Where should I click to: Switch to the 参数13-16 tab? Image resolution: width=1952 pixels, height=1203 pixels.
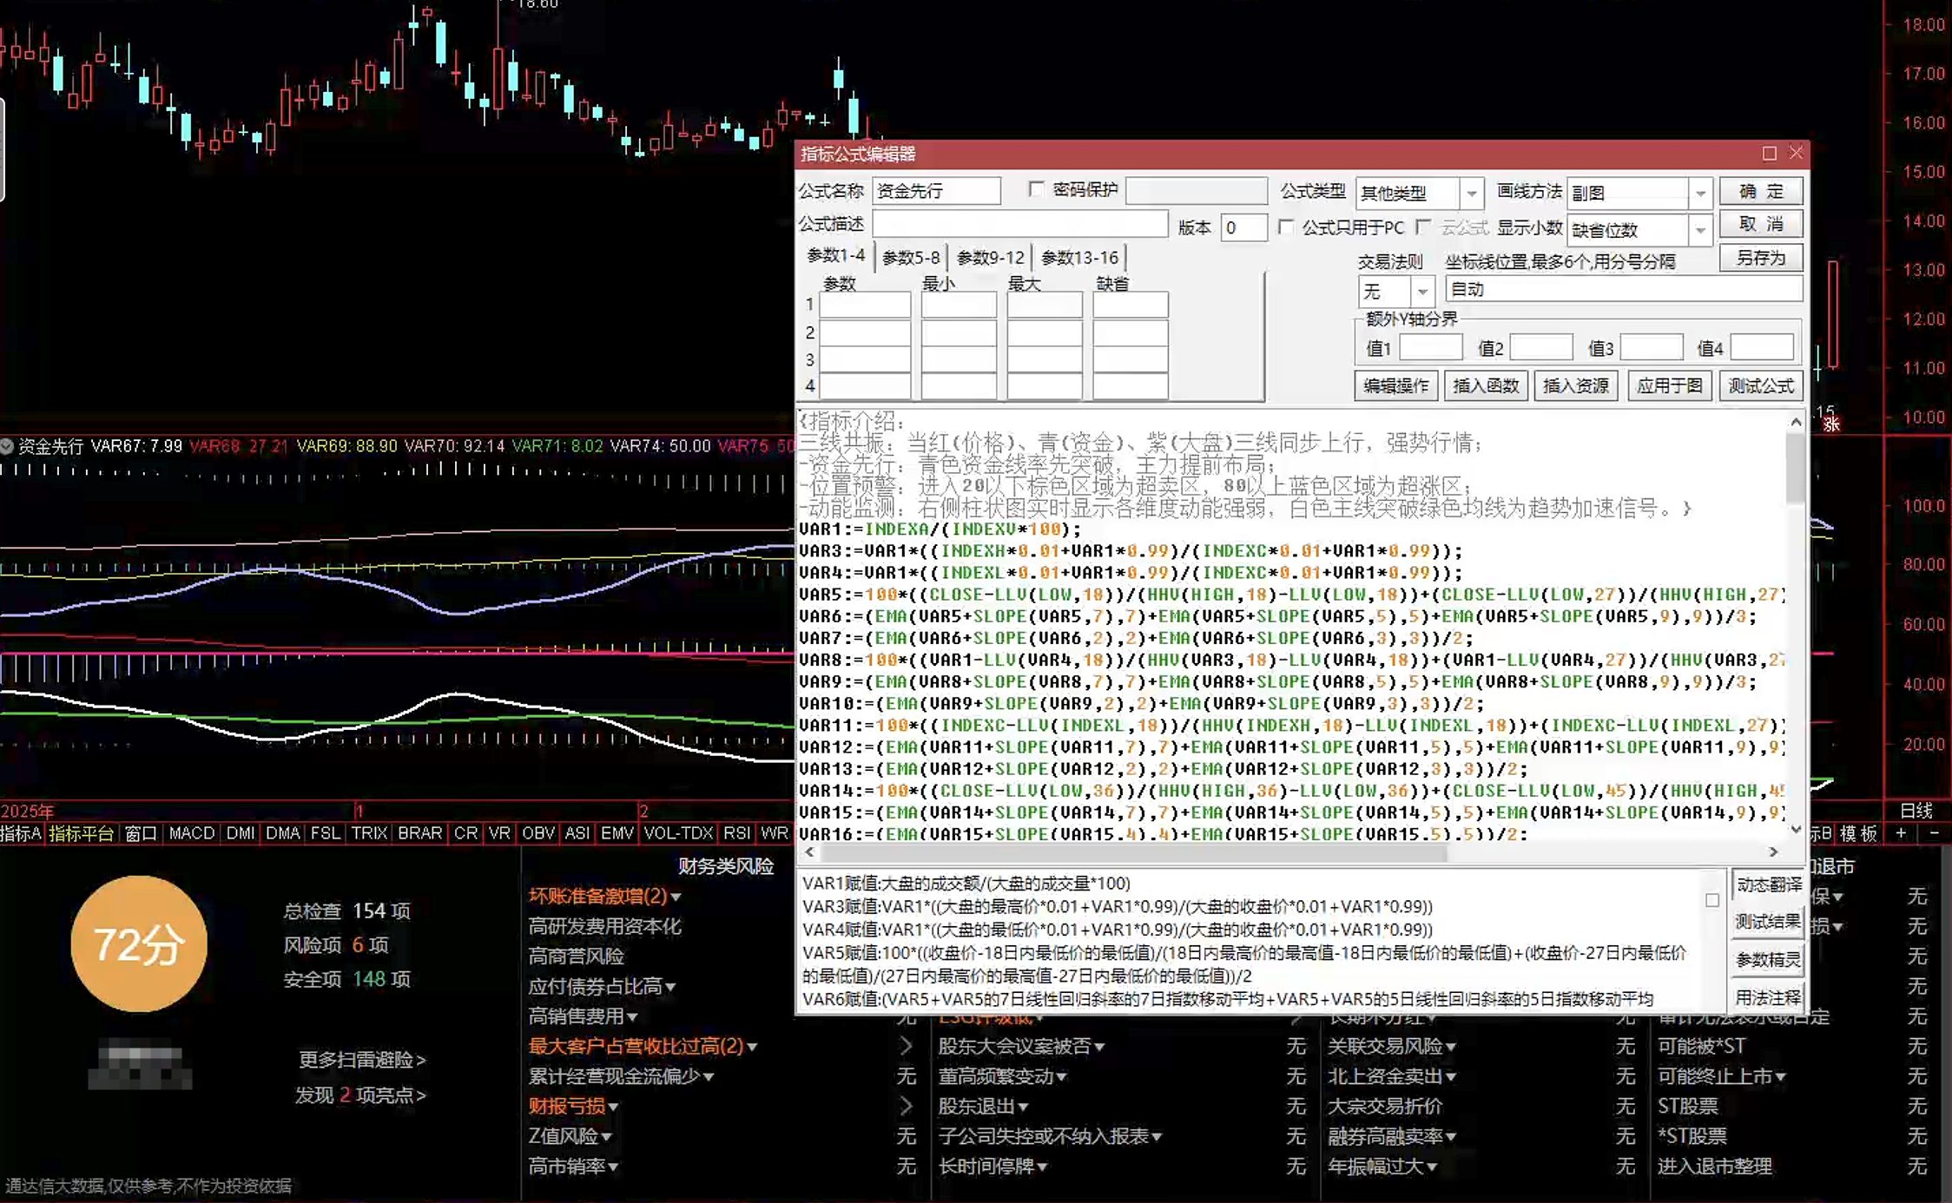click(x=1079, y=258)
